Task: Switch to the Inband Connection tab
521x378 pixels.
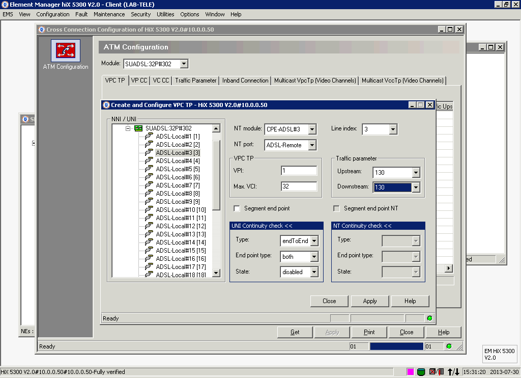Action: 245,80
